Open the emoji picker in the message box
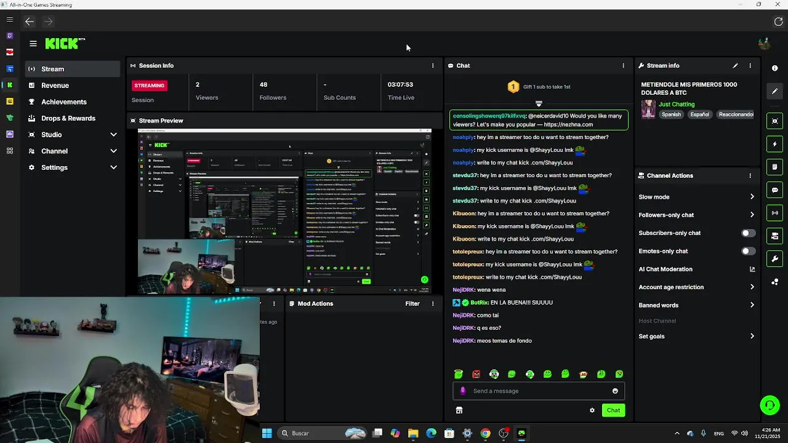 tap(615, 391)
